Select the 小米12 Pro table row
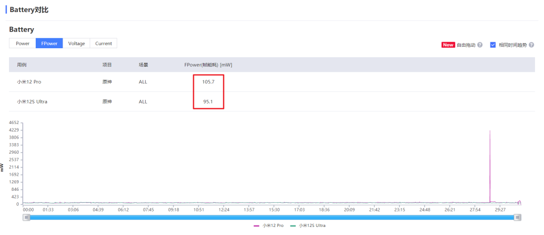This screenshot has width=544, height=235. [29, 82]
